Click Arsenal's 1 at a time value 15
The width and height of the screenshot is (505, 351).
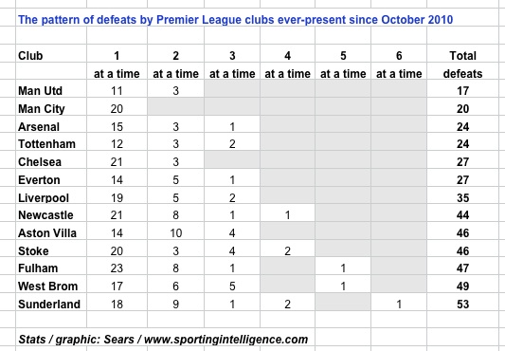tap(117, 124)
